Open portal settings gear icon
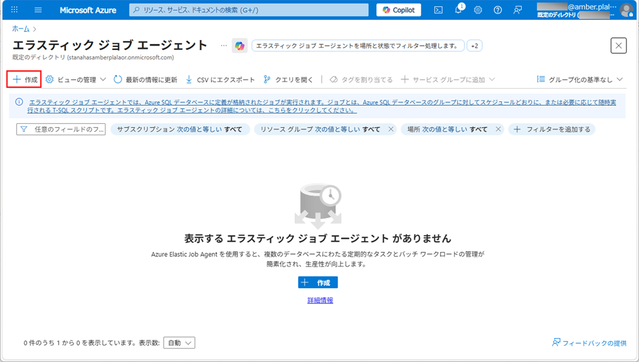The width and height of the screenshot is (639, 362). [478, 10]
